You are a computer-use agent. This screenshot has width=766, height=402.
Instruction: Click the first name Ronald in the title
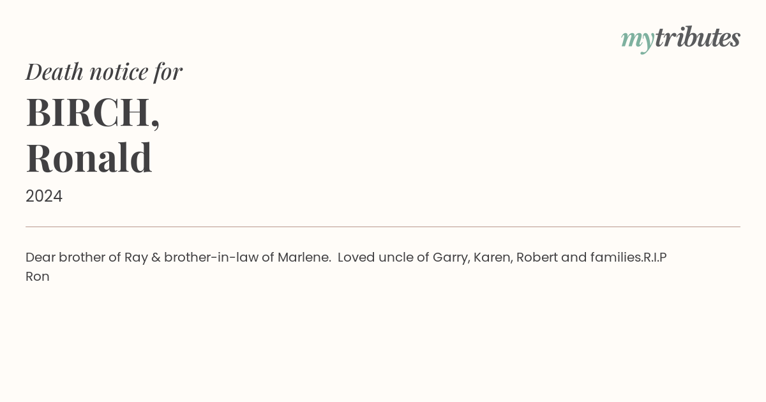coord(89,158)
